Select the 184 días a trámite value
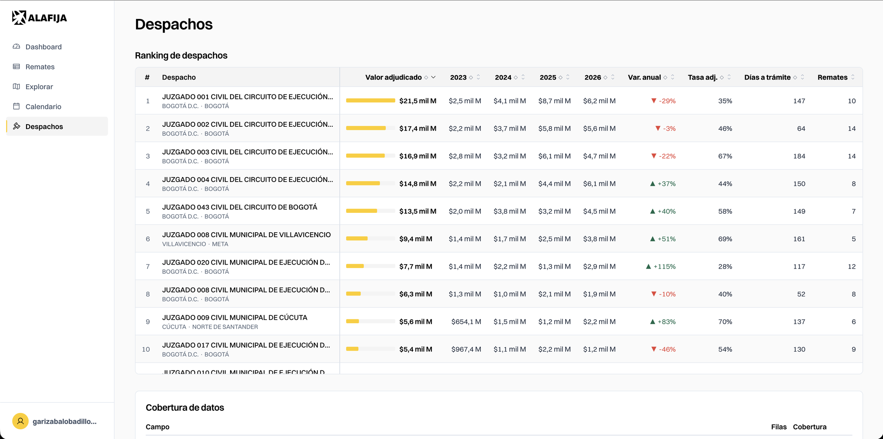 (x=799, y=156)
